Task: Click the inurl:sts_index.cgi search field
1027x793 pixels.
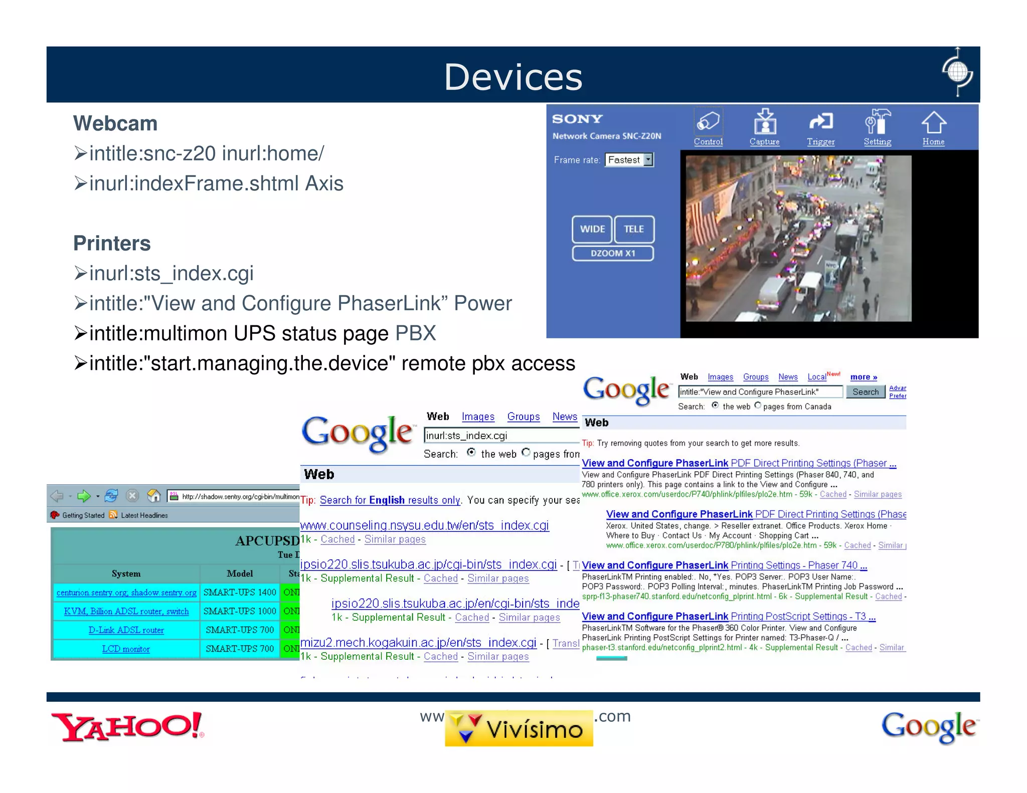Action: [x=501, y=436]
